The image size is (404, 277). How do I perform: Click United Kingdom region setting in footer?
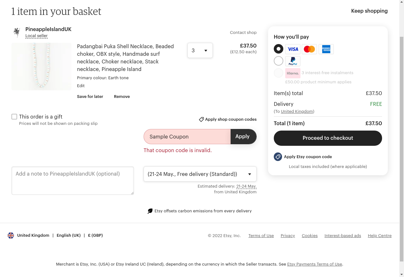[33, 235]
